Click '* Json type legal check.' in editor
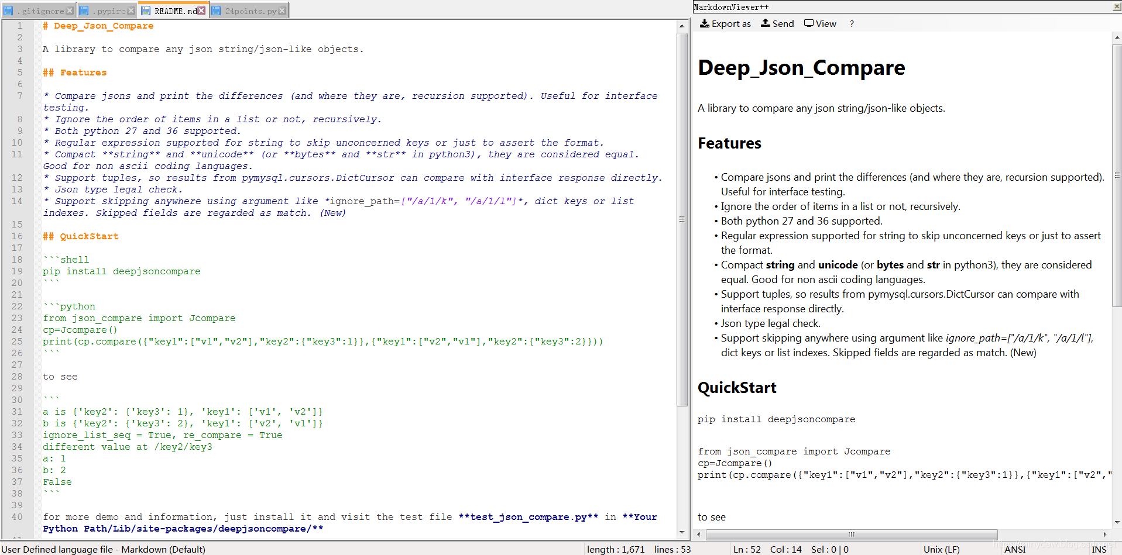 tap(112, 189)
